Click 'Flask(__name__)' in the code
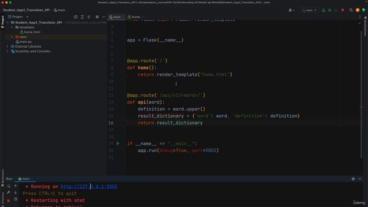The image size is (368, 207). coord(163,40)
